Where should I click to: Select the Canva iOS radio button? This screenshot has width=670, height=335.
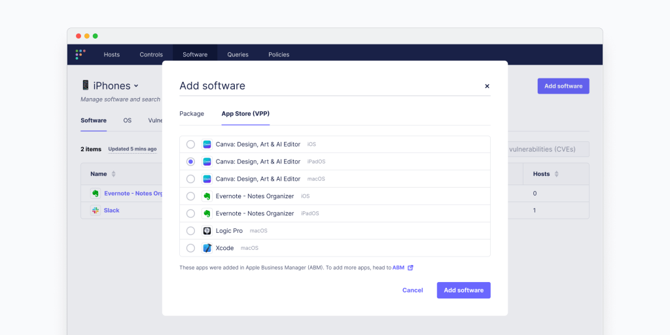click(190, 144)
